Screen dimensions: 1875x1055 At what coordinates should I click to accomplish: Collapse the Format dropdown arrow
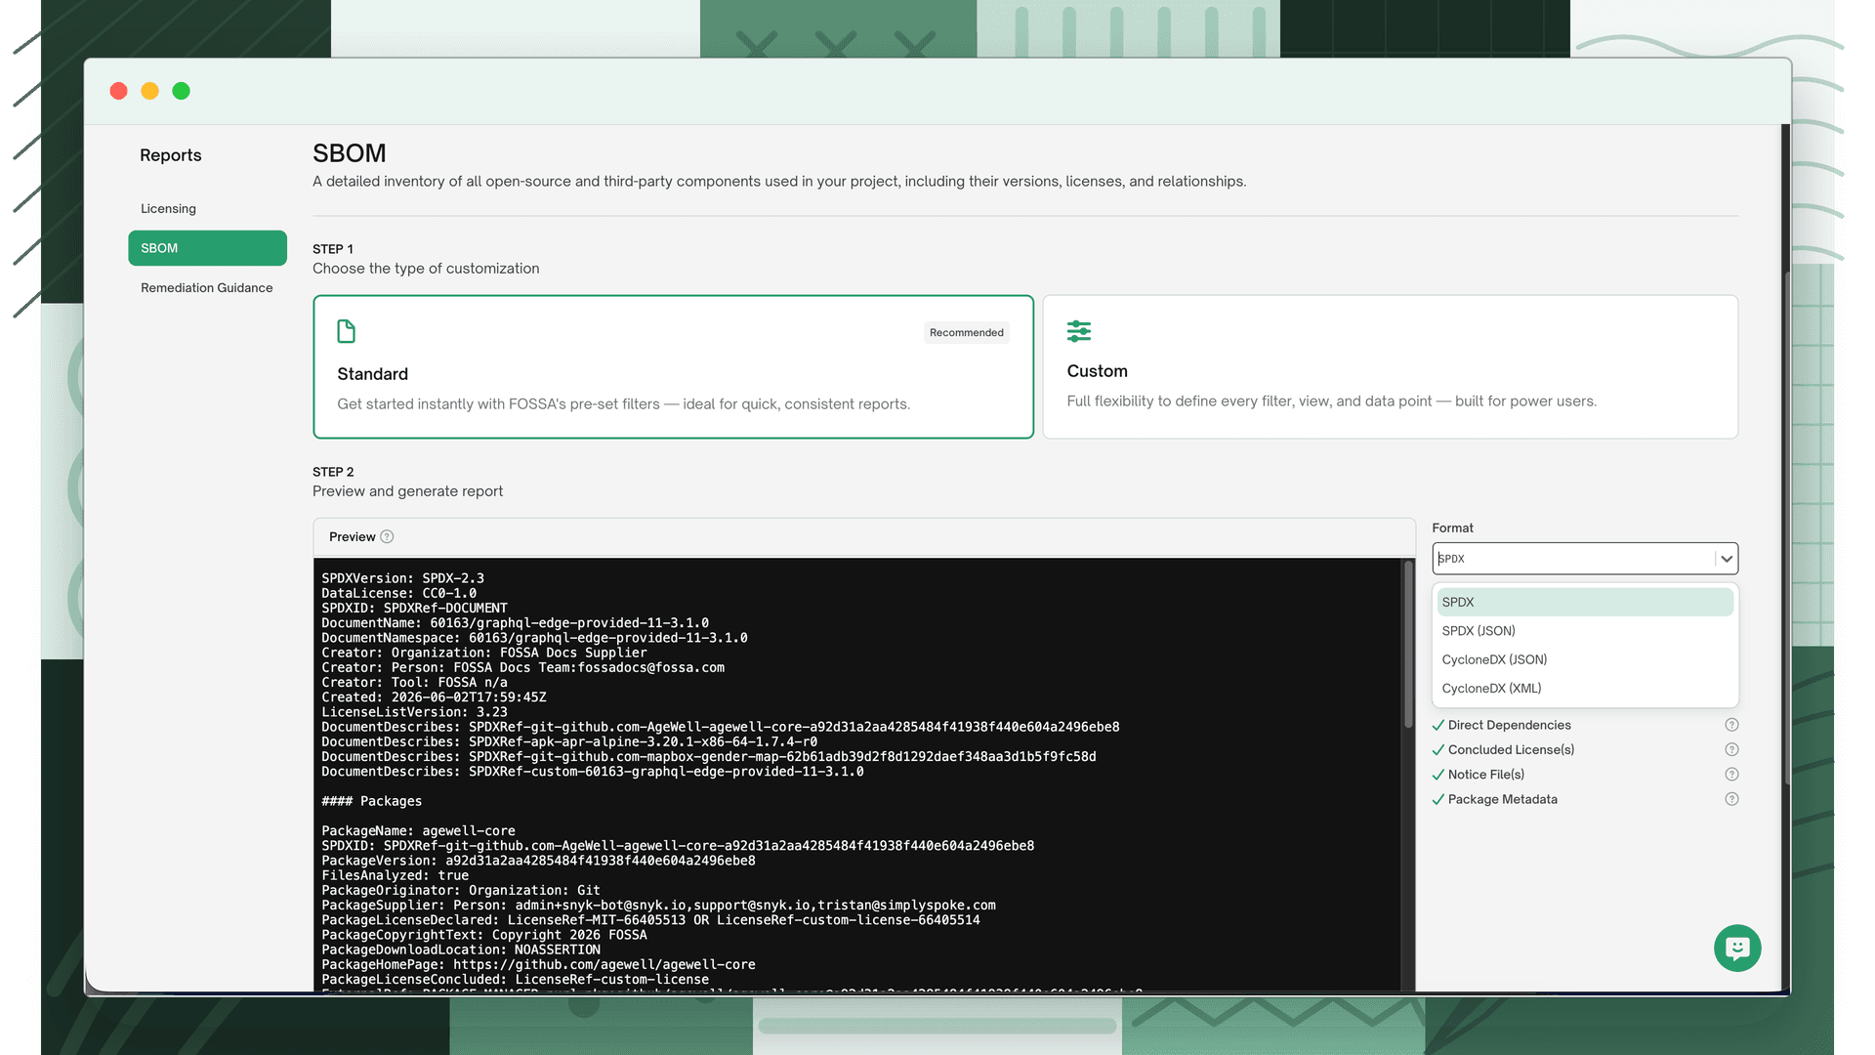(1727, 559)
